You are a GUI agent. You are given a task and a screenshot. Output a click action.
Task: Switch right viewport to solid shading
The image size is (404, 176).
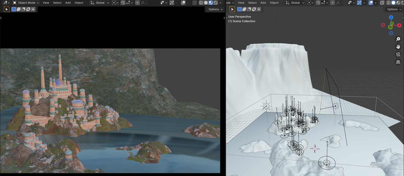click(x=393, y=3)
